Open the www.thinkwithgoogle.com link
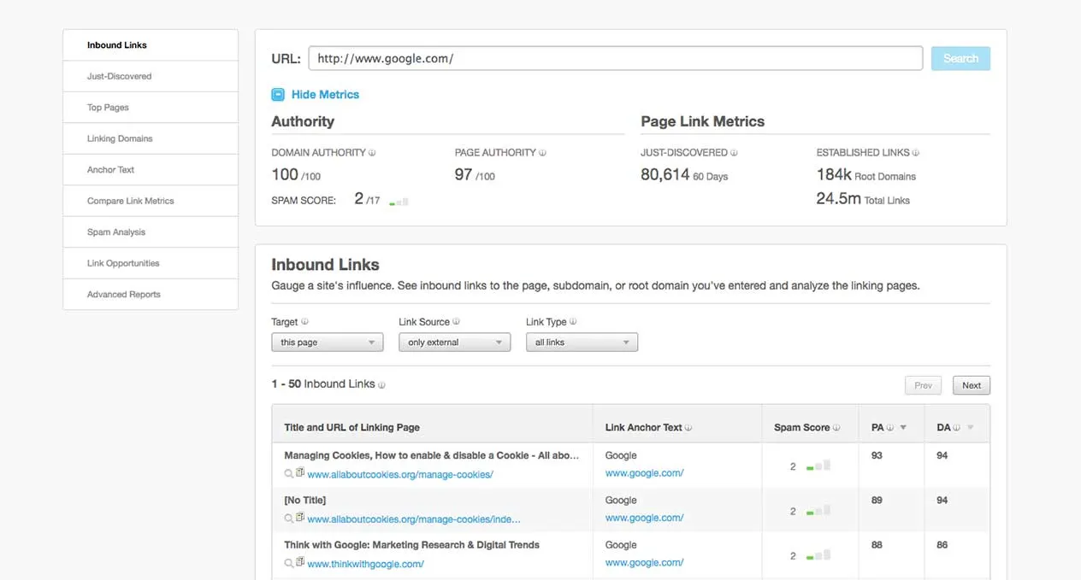 (x=365, y=564)
